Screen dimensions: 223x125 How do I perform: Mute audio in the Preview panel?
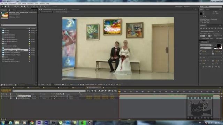tap(216, 28)
